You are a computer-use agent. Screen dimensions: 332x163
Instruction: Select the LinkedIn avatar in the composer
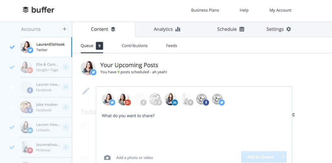click(171, 99)
